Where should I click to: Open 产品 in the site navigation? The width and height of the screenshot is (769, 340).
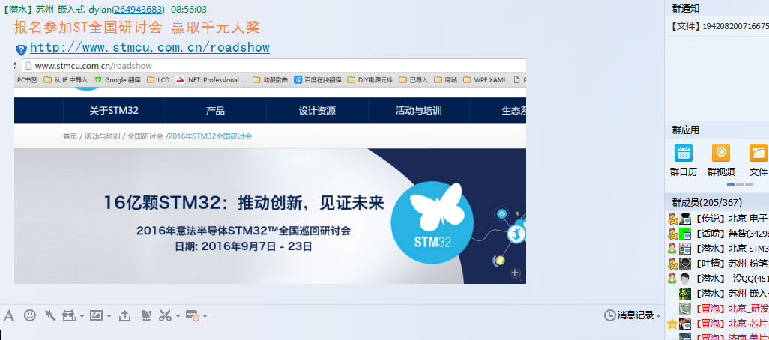[x=215, y=111]
